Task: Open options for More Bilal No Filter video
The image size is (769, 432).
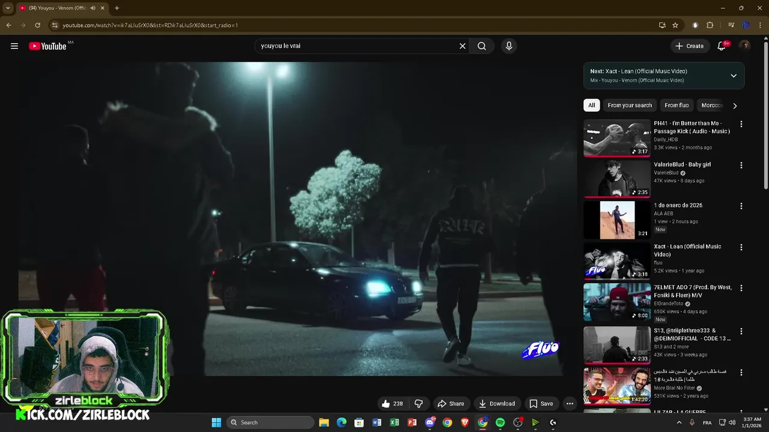Action: click(741, 372)
